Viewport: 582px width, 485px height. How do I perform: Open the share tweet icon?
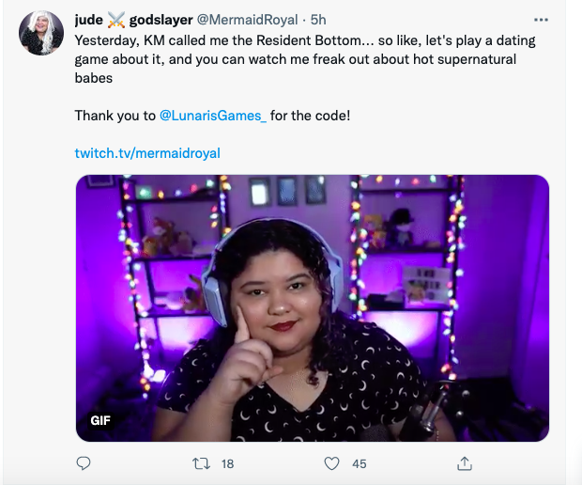point(465,463)
